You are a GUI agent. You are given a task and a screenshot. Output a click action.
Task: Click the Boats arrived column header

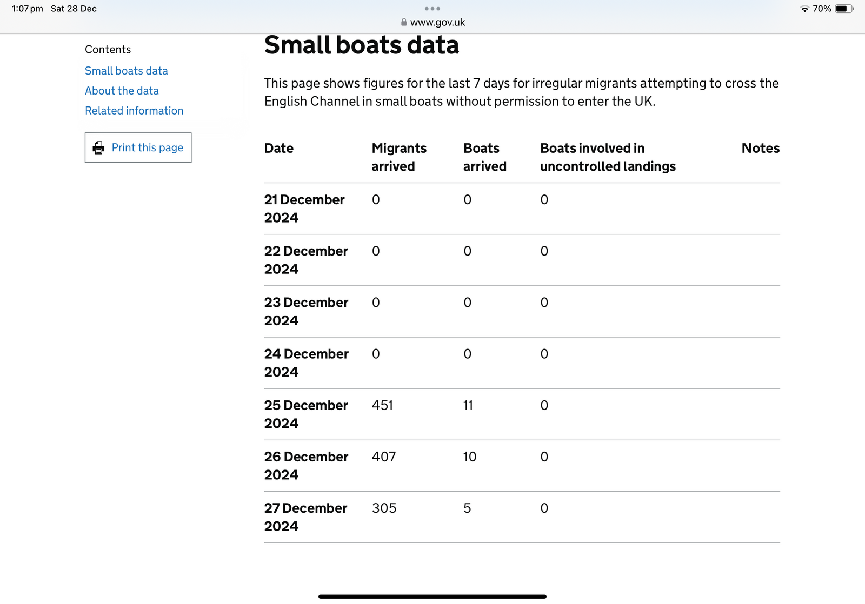tap(484, 157)
